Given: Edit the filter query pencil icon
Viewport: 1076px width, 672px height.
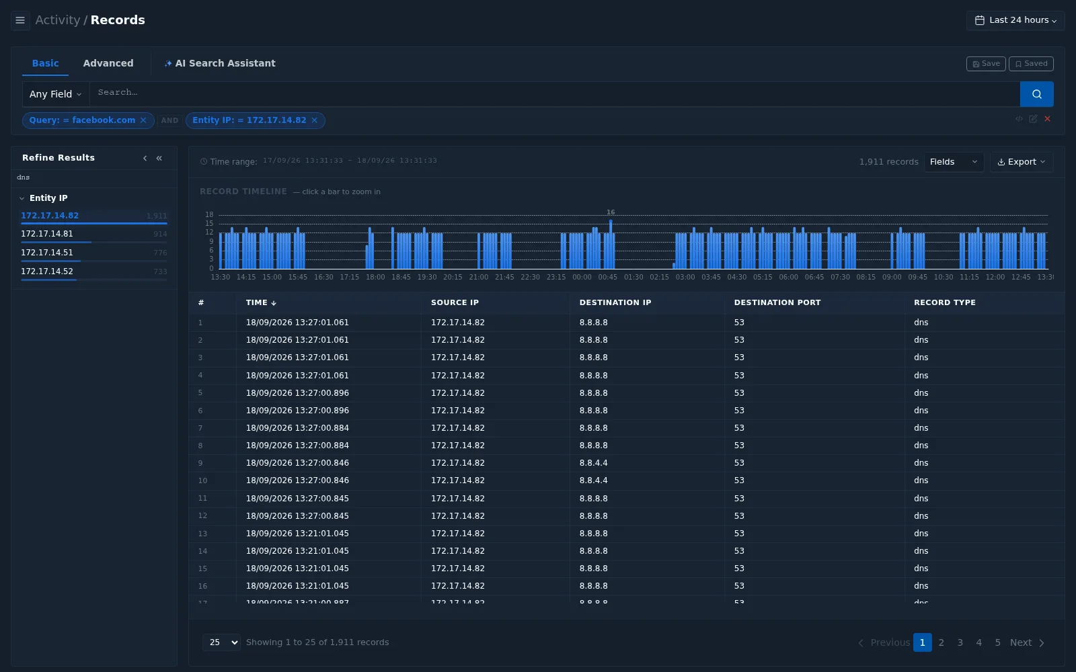Looking at the screenshot, I should 1033,119.
